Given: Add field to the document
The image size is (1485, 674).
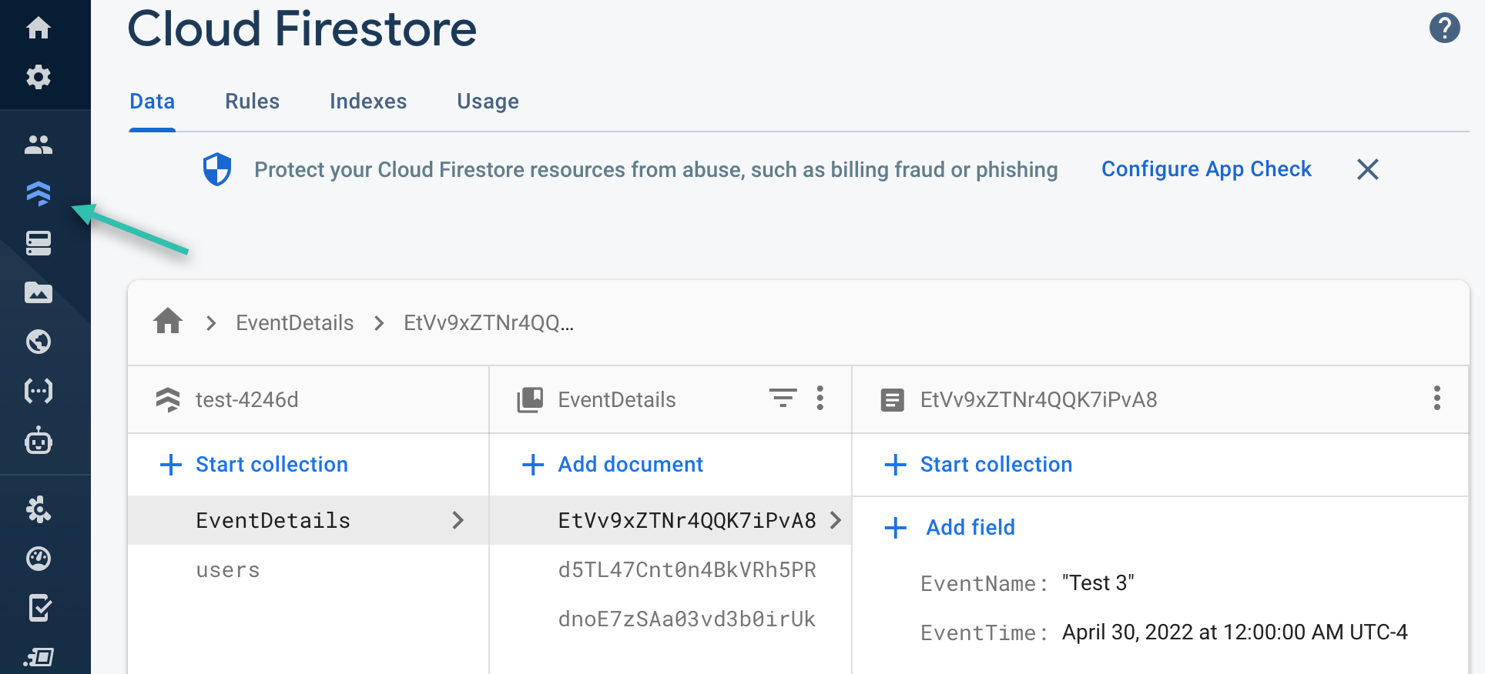Looking at the screenshot, I should pos(950,528).
